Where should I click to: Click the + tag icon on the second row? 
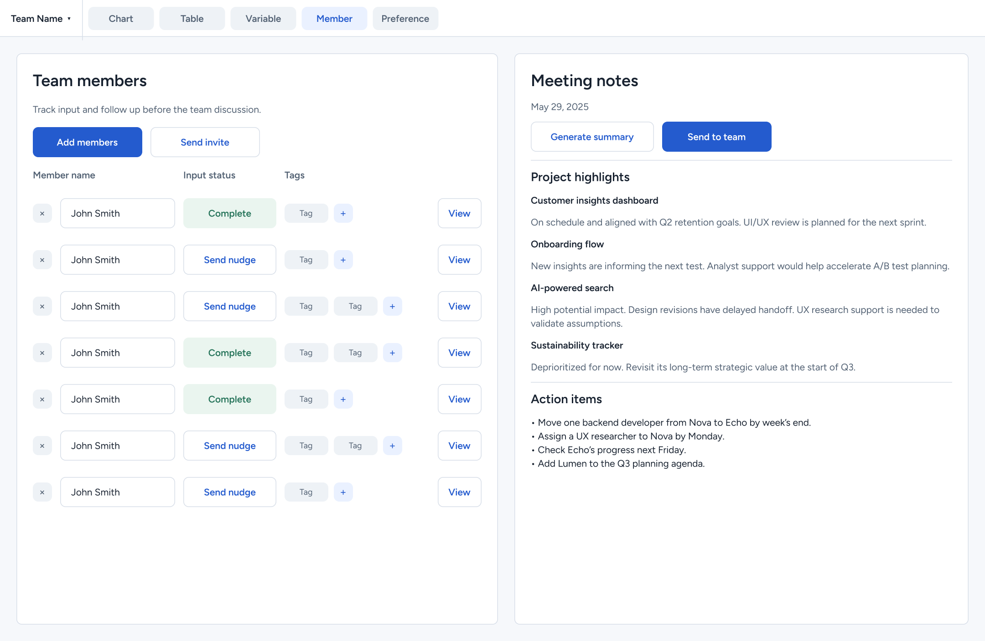tap(343, 260)
